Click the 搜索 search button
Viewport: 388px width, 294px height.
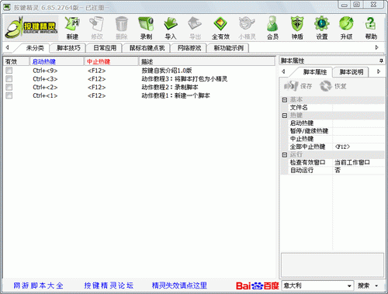[x=364, y=285]
